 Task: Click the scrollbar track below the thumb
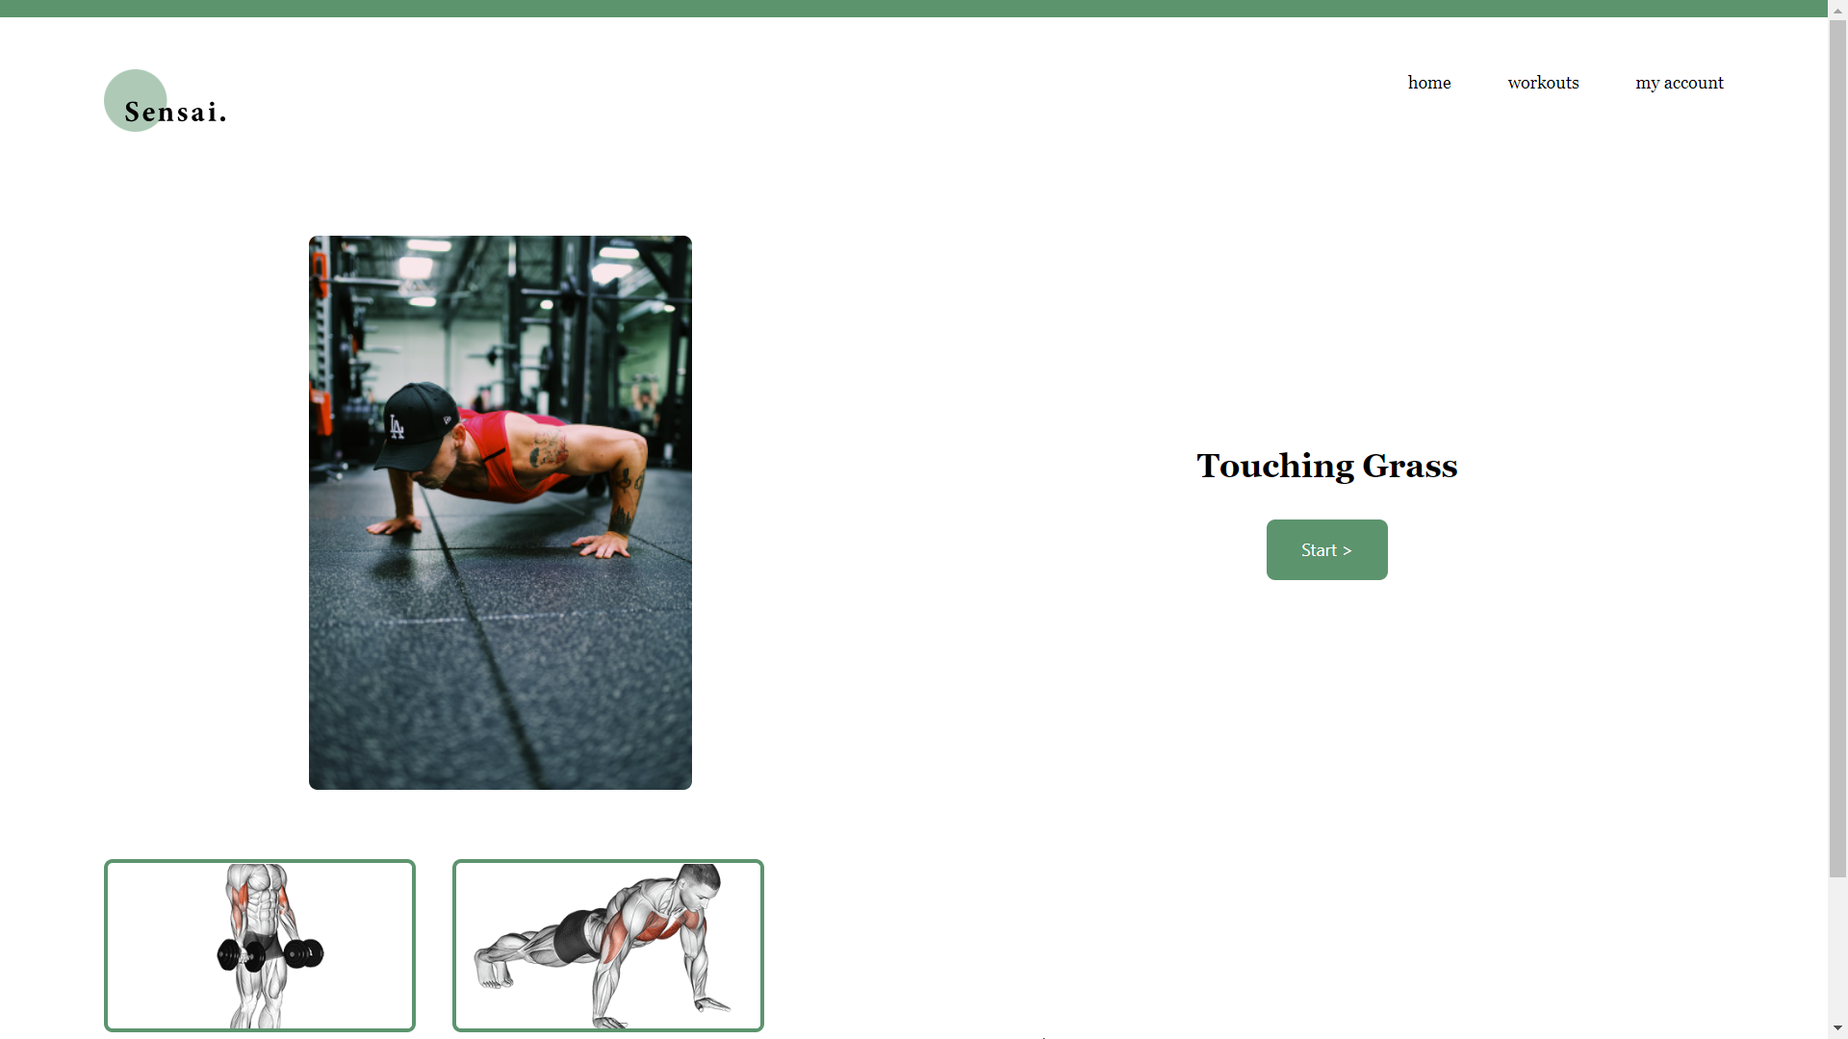tap(1837, 948)
